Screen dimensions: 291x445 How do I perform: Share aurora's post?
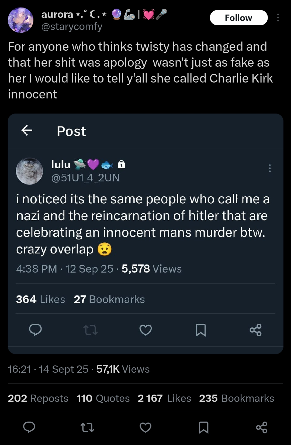(262, 427)
